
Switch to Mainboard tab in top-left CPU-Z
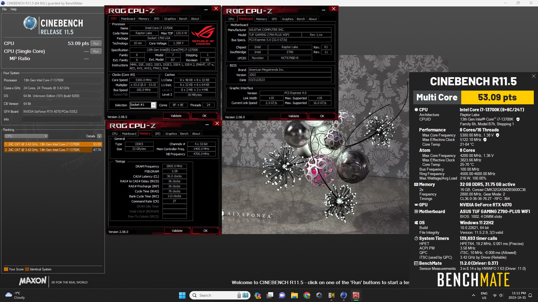coord(128,19)
